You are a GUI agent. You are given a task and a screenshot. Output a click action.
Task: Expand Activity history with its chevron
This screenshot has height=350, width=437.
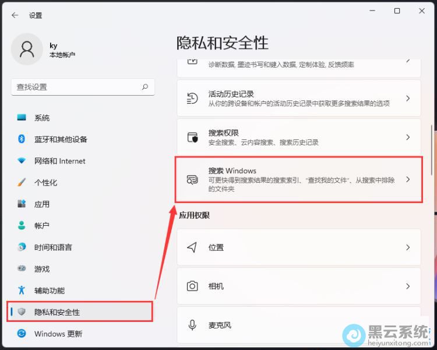408,99
